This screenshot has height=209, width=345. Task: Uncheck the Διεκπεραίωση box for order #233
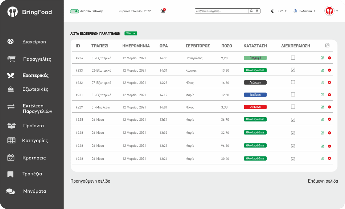(x=293, y=70)
